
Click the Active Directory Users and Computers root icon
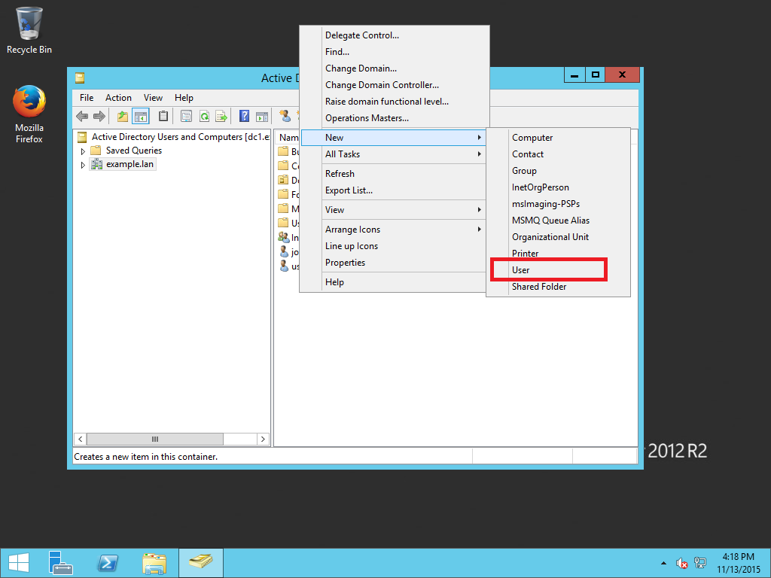click(x=82, y=137)
